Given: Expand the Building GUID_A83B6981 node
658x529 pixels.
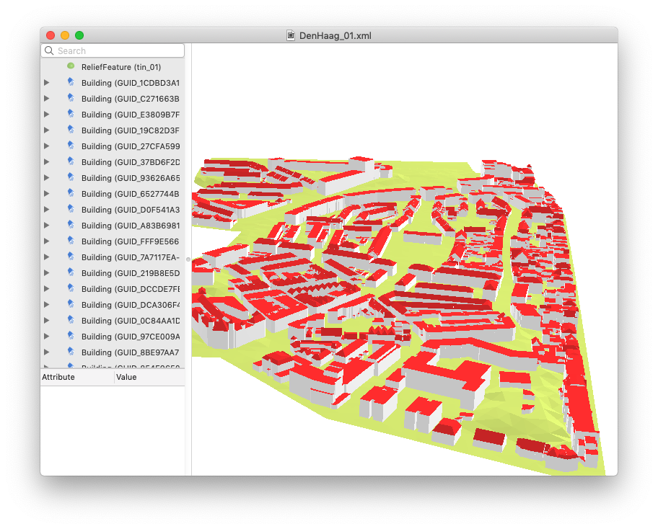Looking at the screenshot, I should coord(47,226).
